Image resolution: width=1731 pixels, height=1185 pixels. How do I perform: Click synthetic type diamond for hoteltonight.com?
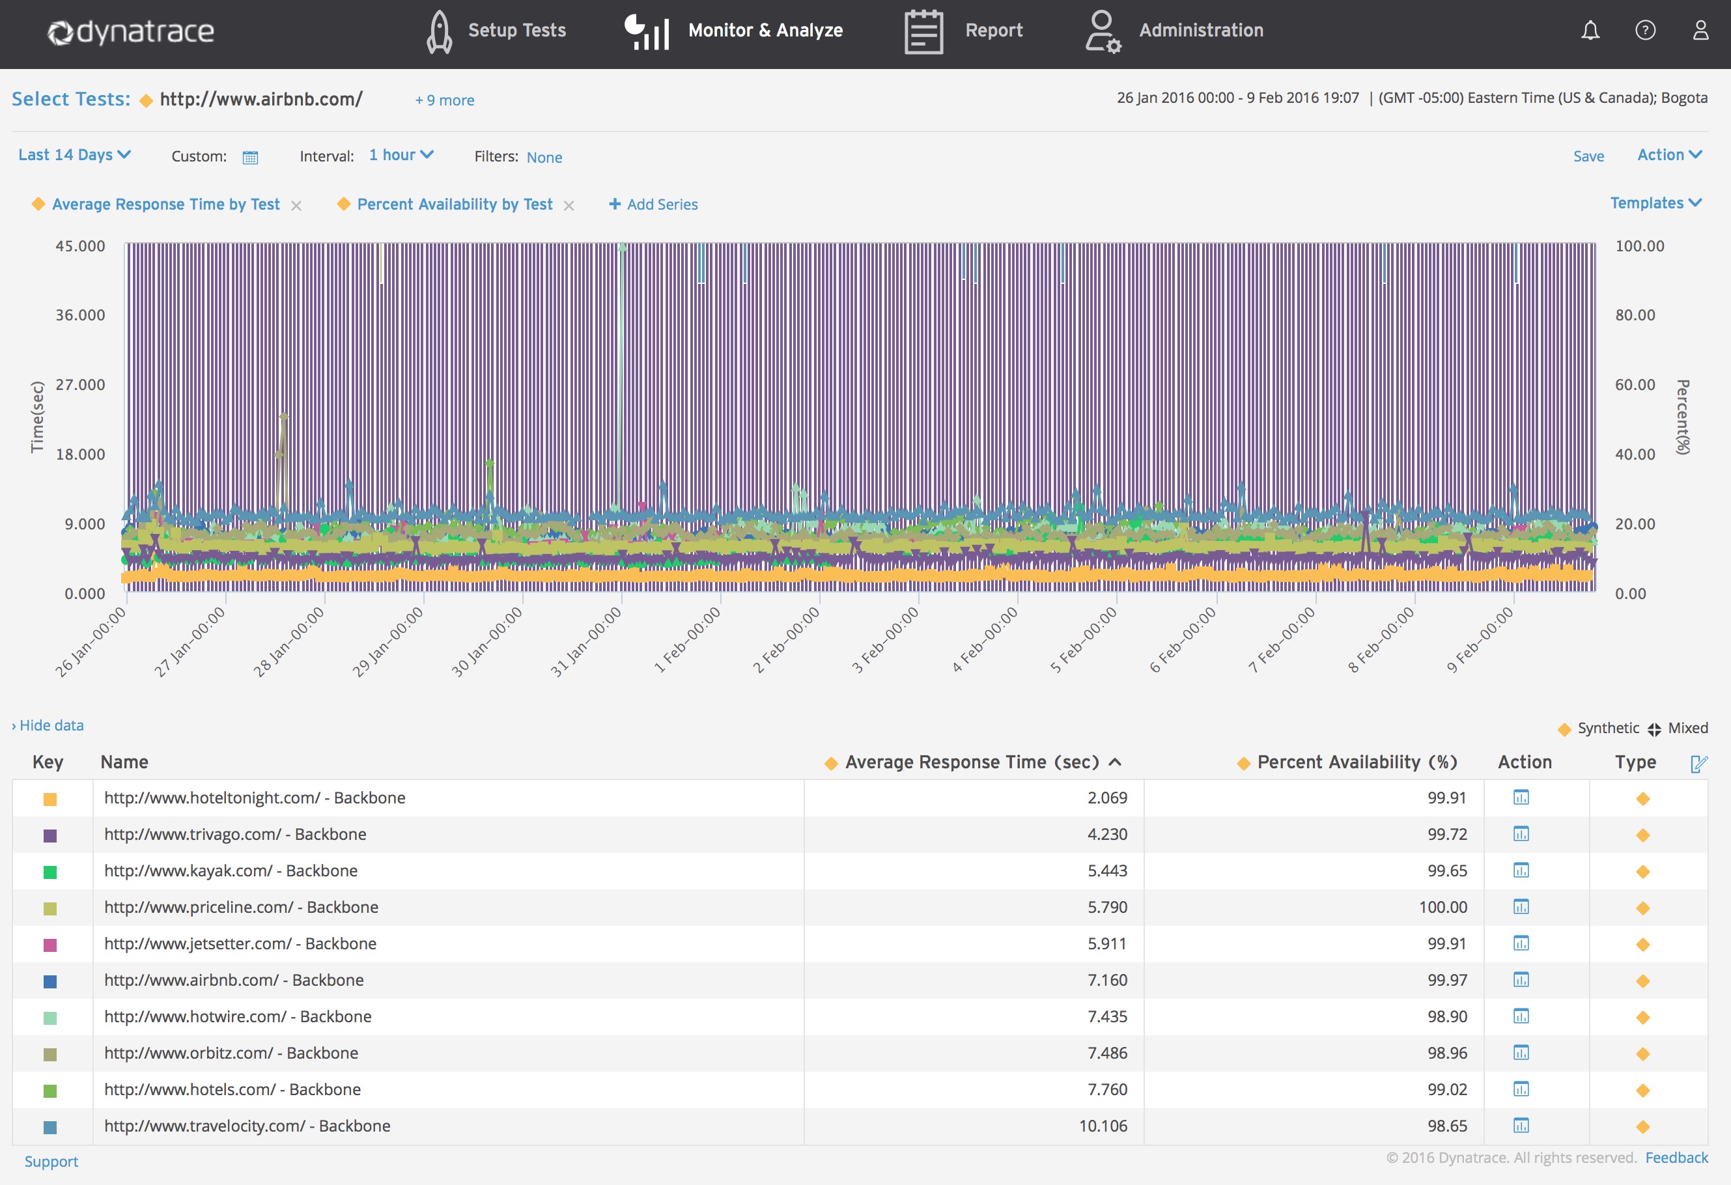point(1642,799)
